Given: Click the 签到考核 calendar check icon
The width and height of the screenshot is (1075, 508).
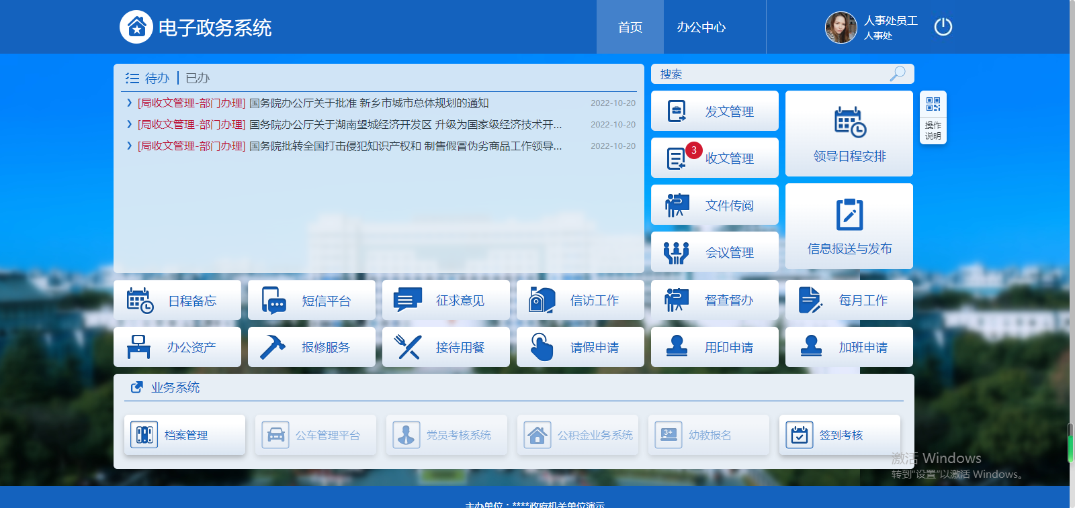Looking at the screenshot, I should pos(800,435).
